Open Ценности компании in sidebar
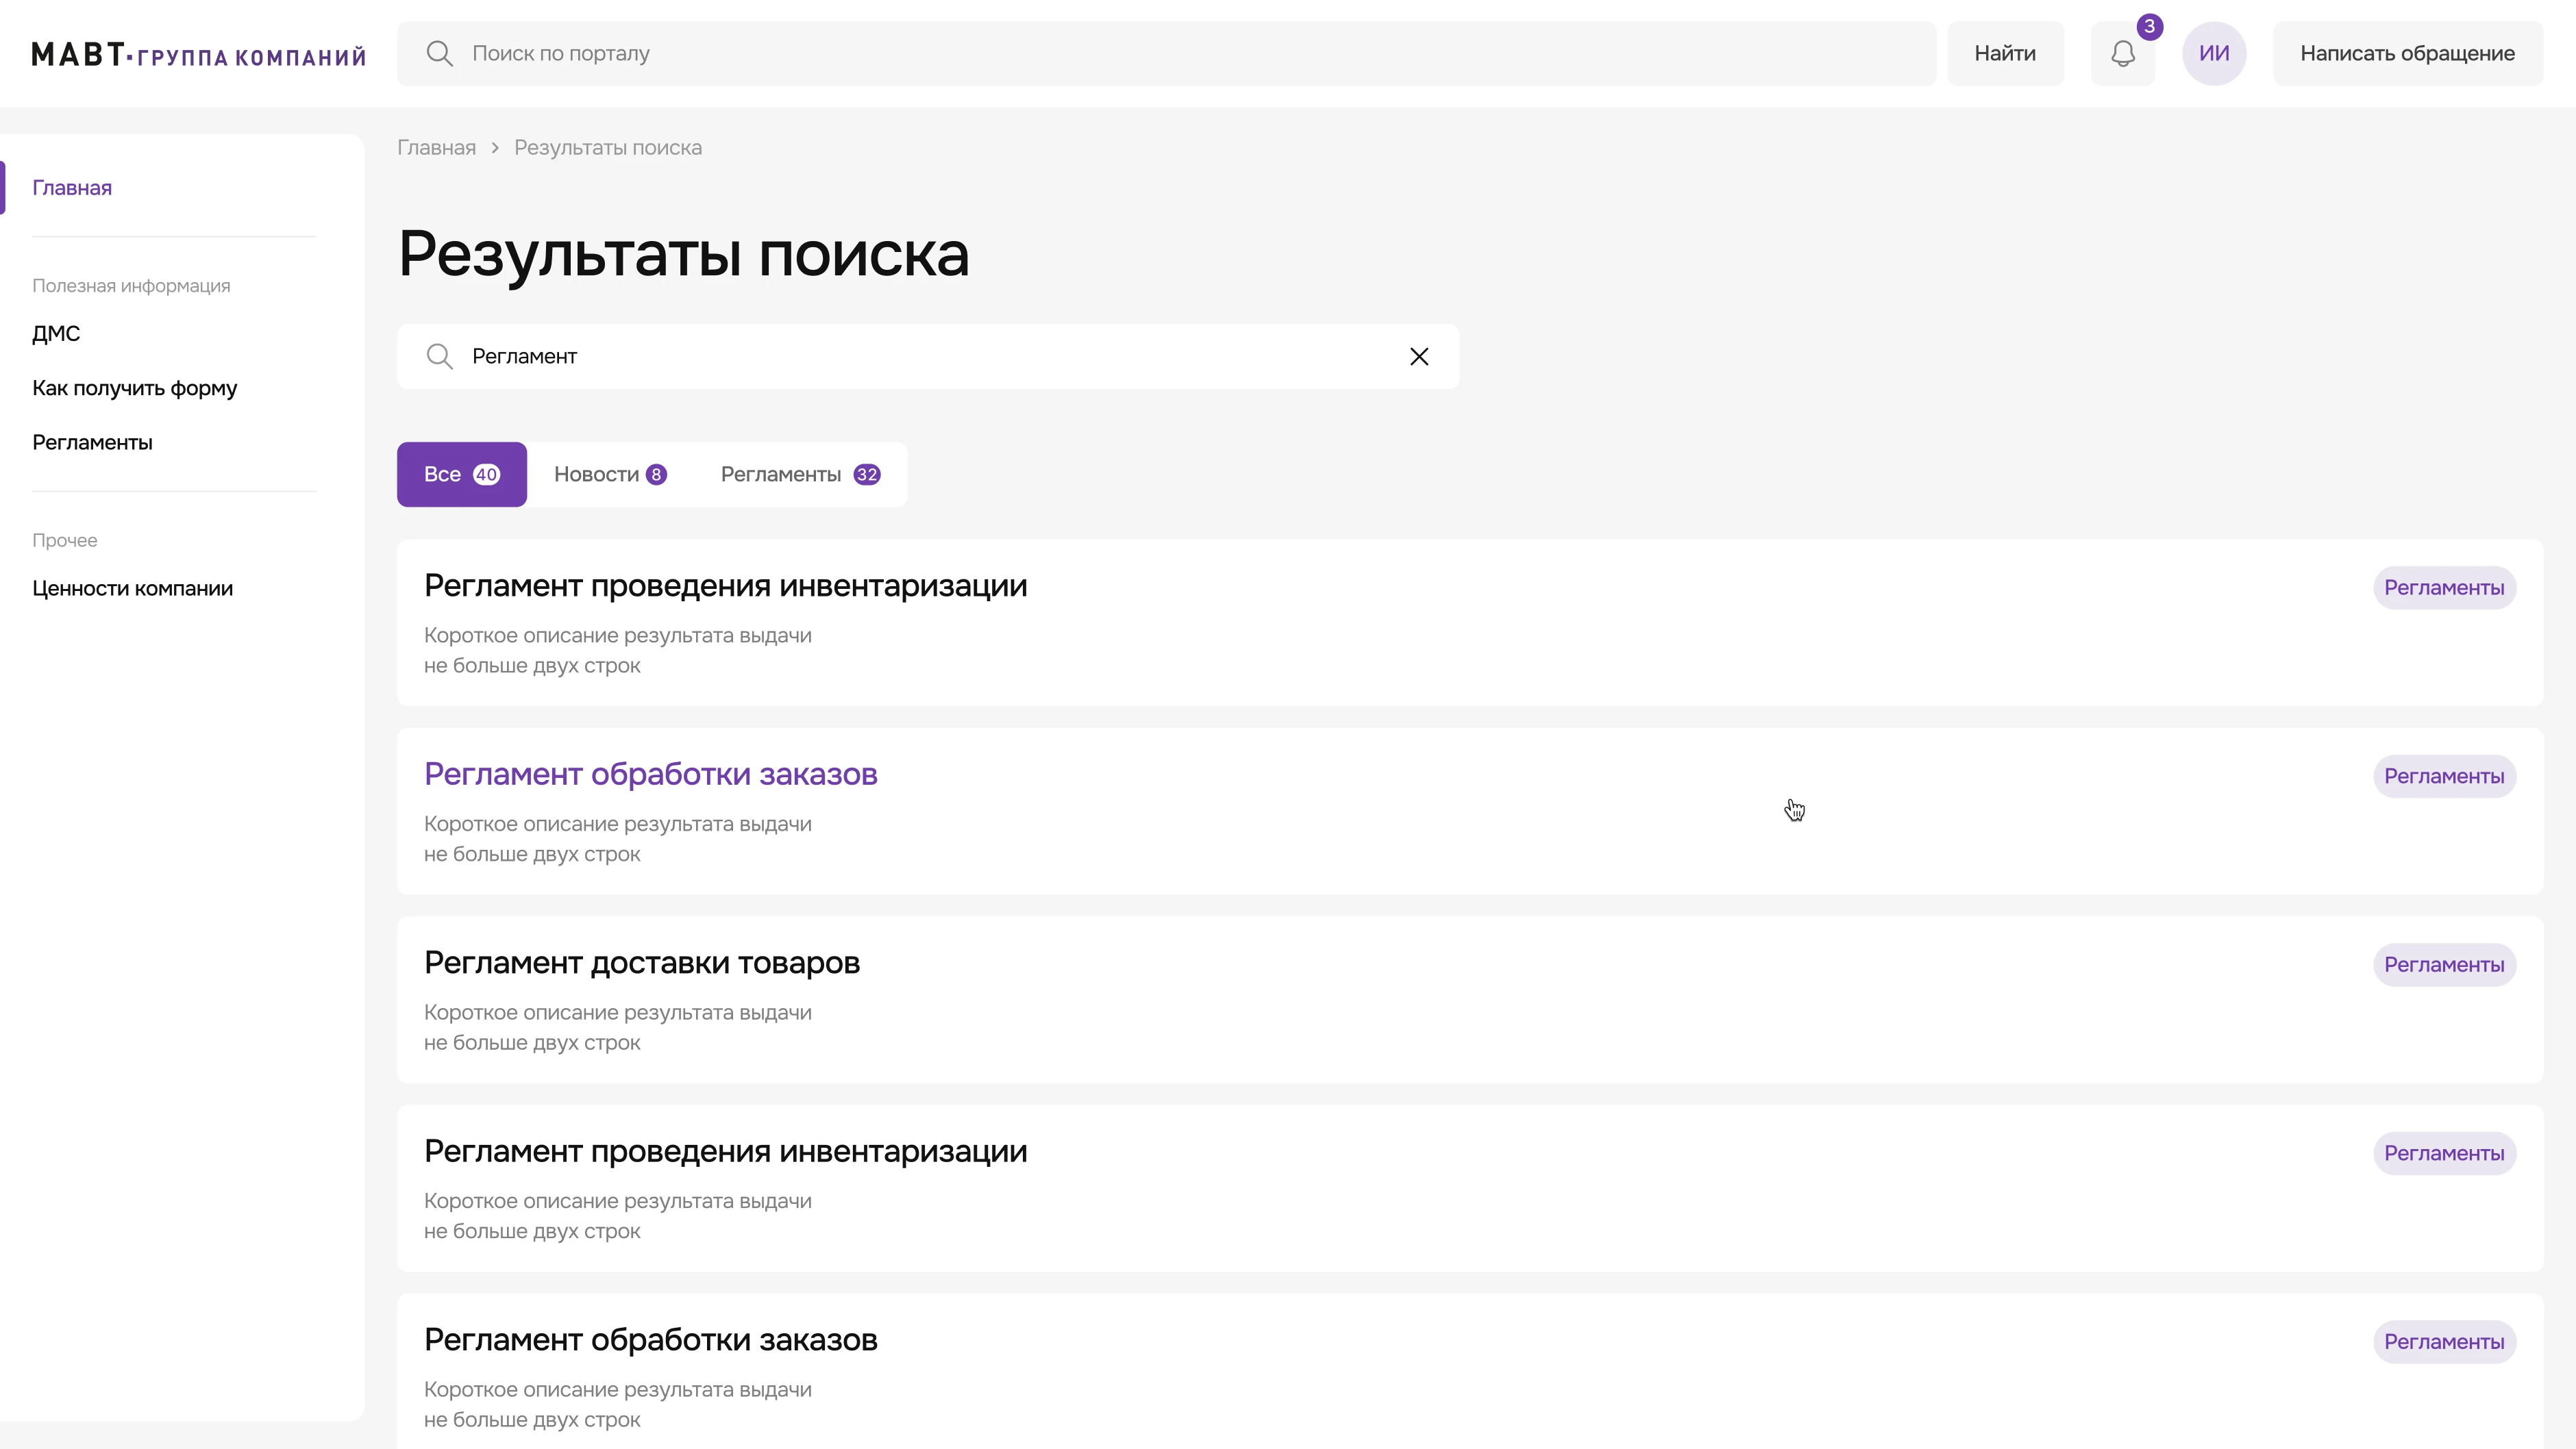Screen dimensions: 2576x1449 point(132,589)
